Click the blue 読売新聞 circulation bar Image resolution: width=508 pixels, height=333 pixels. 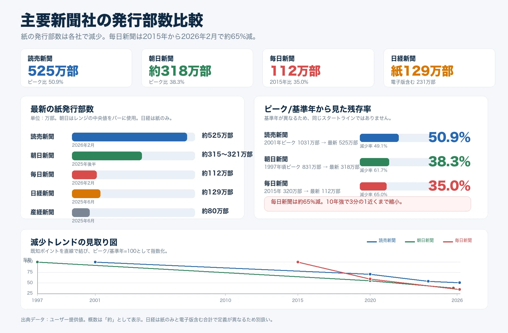(x=130, y=137)
